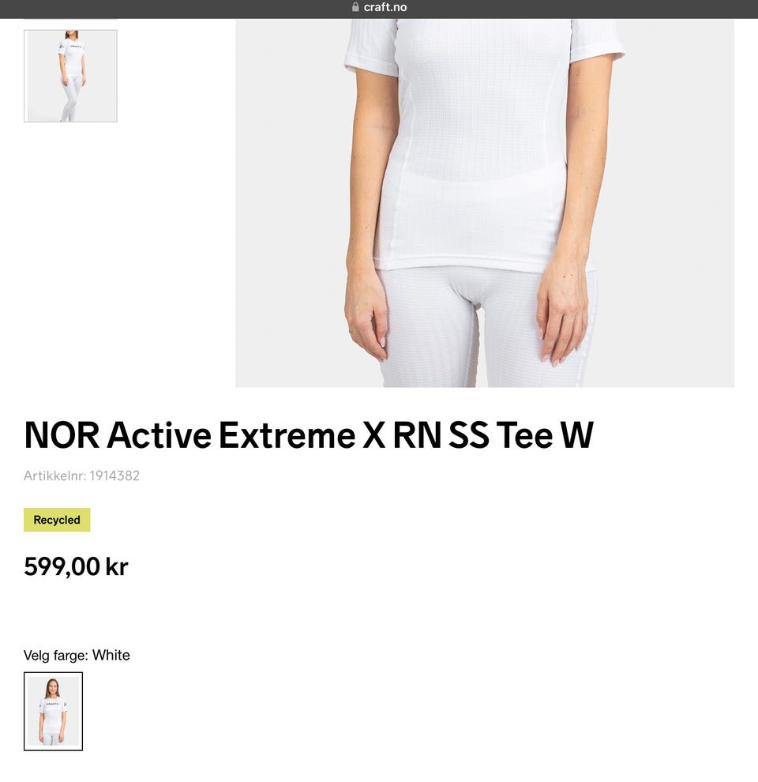Viewport: 758px width, 782px height.
Task: Select the White color swatch thumbnail
Action: pos(54,711)
